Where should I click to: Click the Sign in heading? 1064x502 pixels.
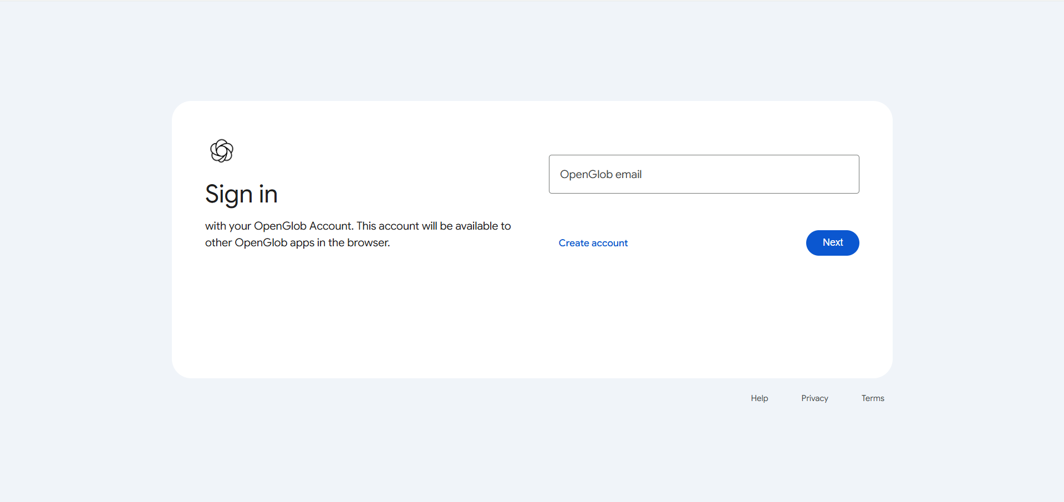coord(241,194)
